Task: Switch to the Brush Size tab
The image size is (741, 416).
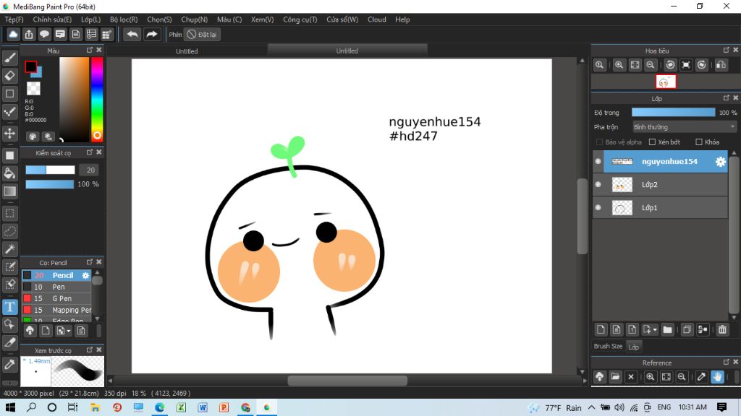Action: tap(608, 346)
